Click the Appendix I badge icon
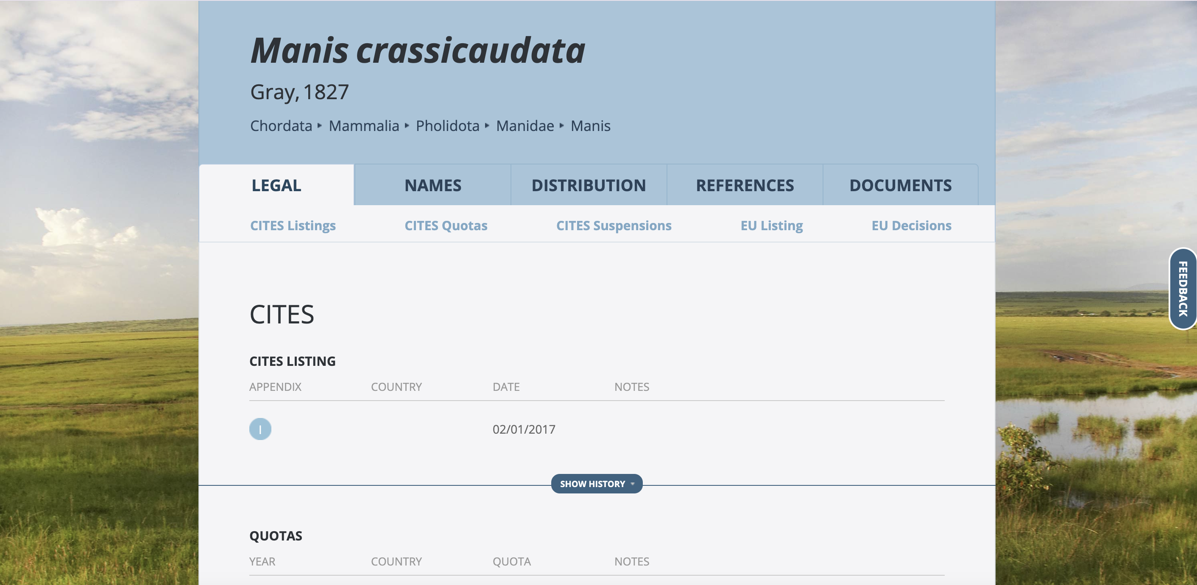This screenshot has width=1197, height=585. 260,429
